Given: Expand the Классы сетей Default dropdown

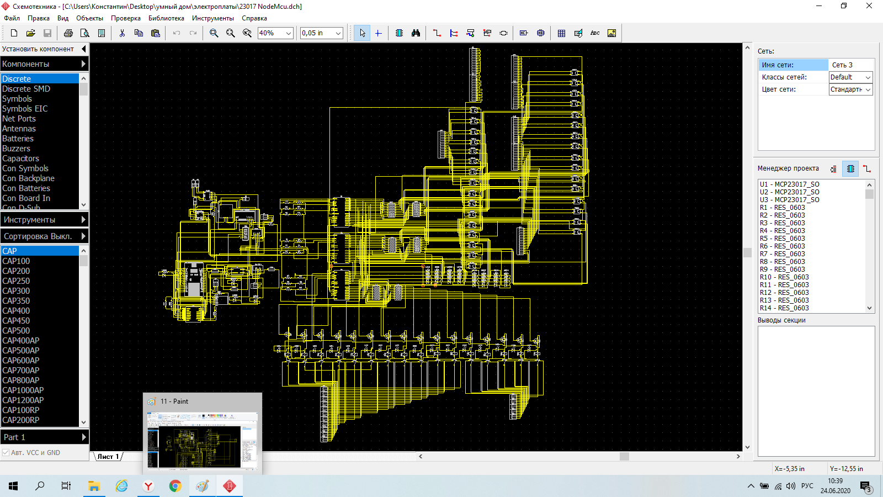Looking at the screenshot, I should point(868,77).
